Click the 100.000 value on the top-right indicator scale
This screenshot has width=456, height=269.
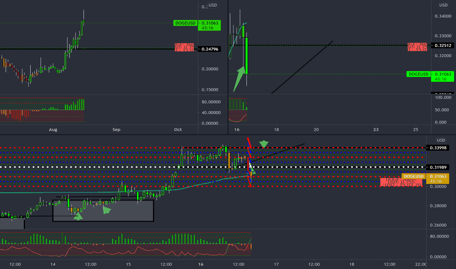(443, 97)
